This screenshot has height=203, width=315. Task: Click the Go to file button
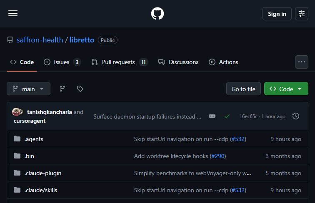click(x=243, y=89)
